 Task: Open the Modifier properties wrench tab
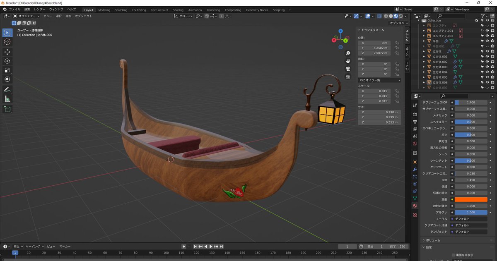pos(415,170)
